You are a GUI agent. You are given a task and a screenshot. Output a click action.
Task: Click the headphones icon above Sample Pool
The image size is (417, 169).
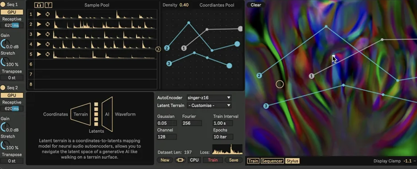click(39, 5)
